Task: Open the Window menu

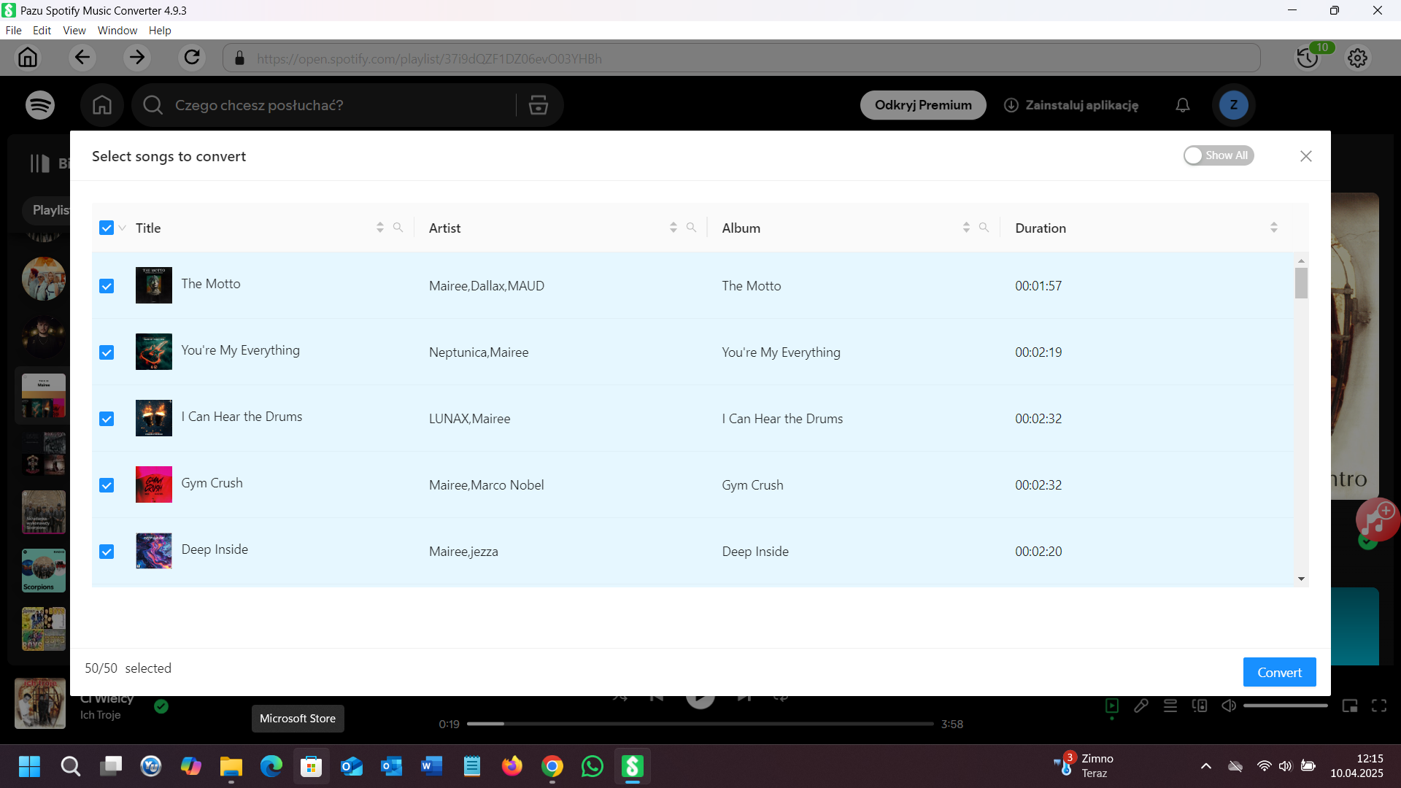Action: pos(117,31)
